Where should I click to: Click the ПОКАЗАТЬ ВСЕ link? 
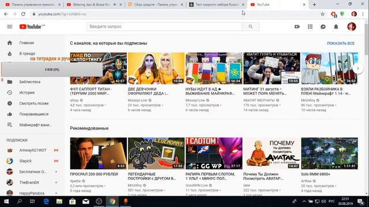341,44
